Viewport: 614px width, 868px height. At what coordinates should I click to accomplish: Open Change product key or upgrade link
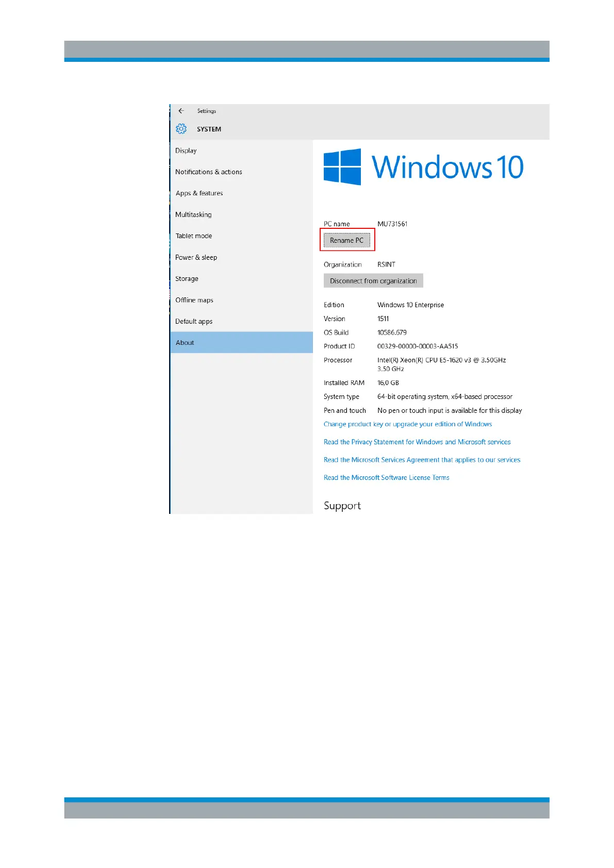[x=408, y=424]
